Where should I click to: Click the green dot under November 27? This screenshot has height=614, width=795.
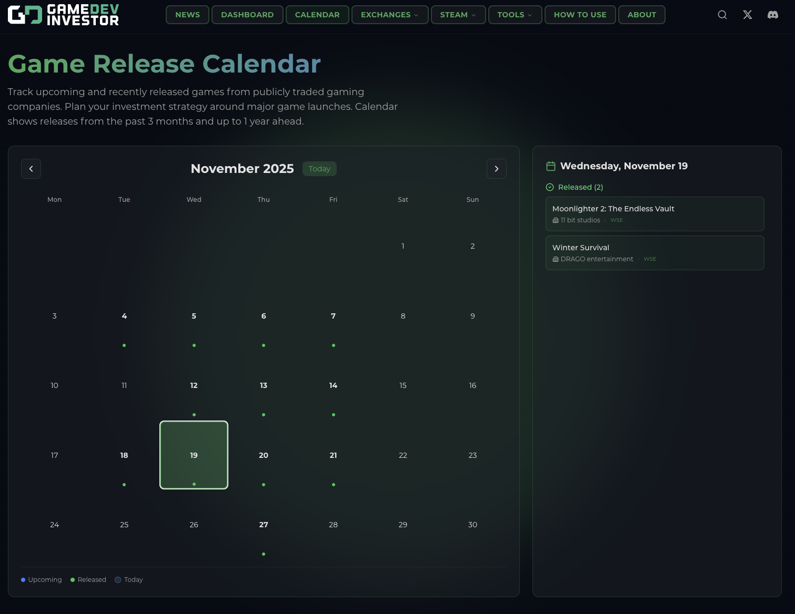(x=263, y=554)
